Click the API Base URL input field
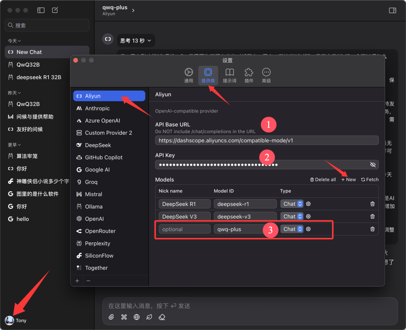This screenshot has width=406, height=330. (267, 140)
